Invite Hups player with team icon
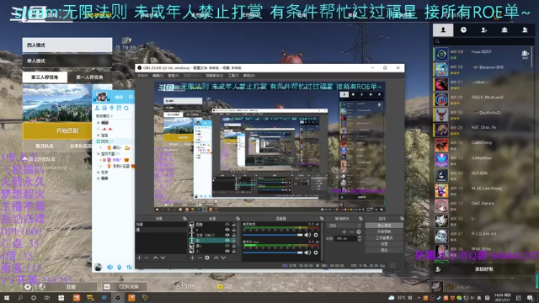This screenshot has height=303, width=539. (x=525, y=53)
